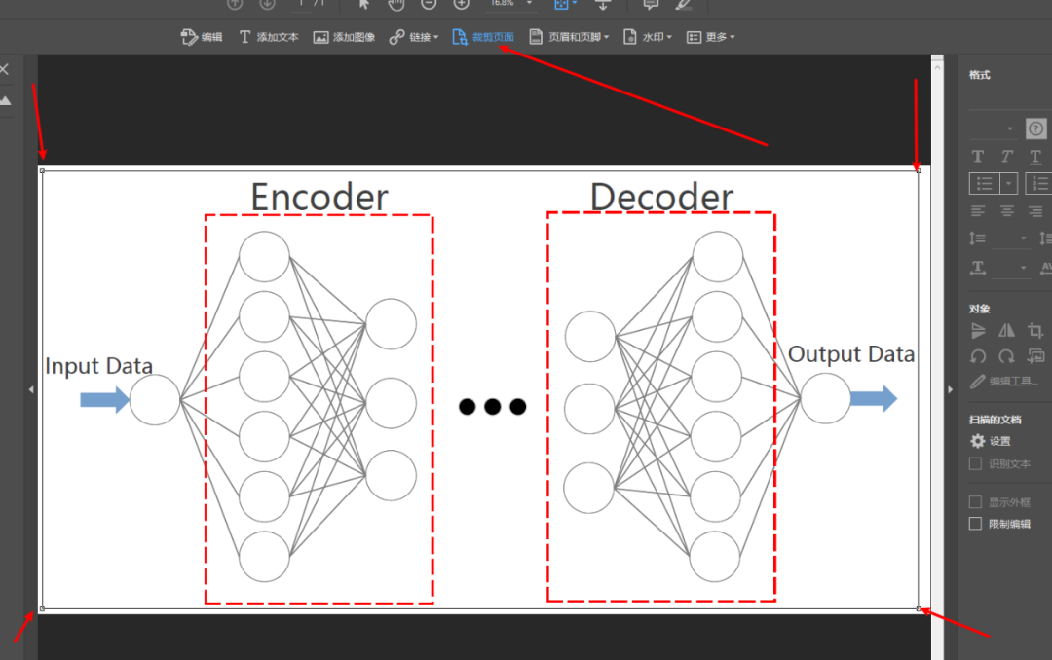Select the arrow selection tool
This screenshot has height=660, width=1052.
[x=363, y=4]
